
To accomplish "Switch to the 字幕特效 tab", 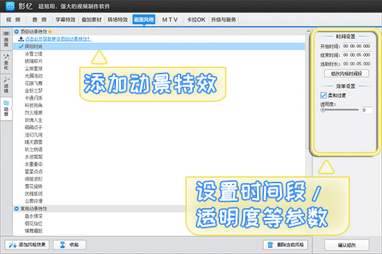I will 65,19.
